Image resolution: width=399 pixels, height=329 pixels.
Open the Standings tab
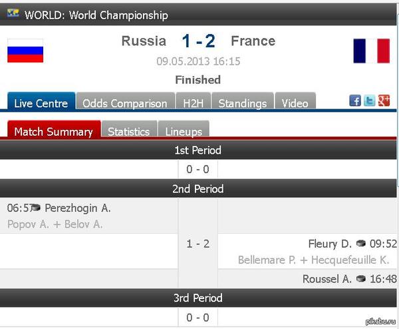[242, 103]
